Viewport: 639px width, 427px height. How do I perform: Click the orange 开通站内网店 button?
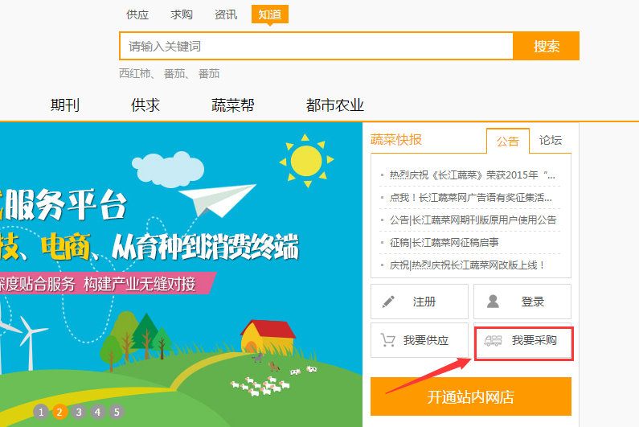point(471,396)
